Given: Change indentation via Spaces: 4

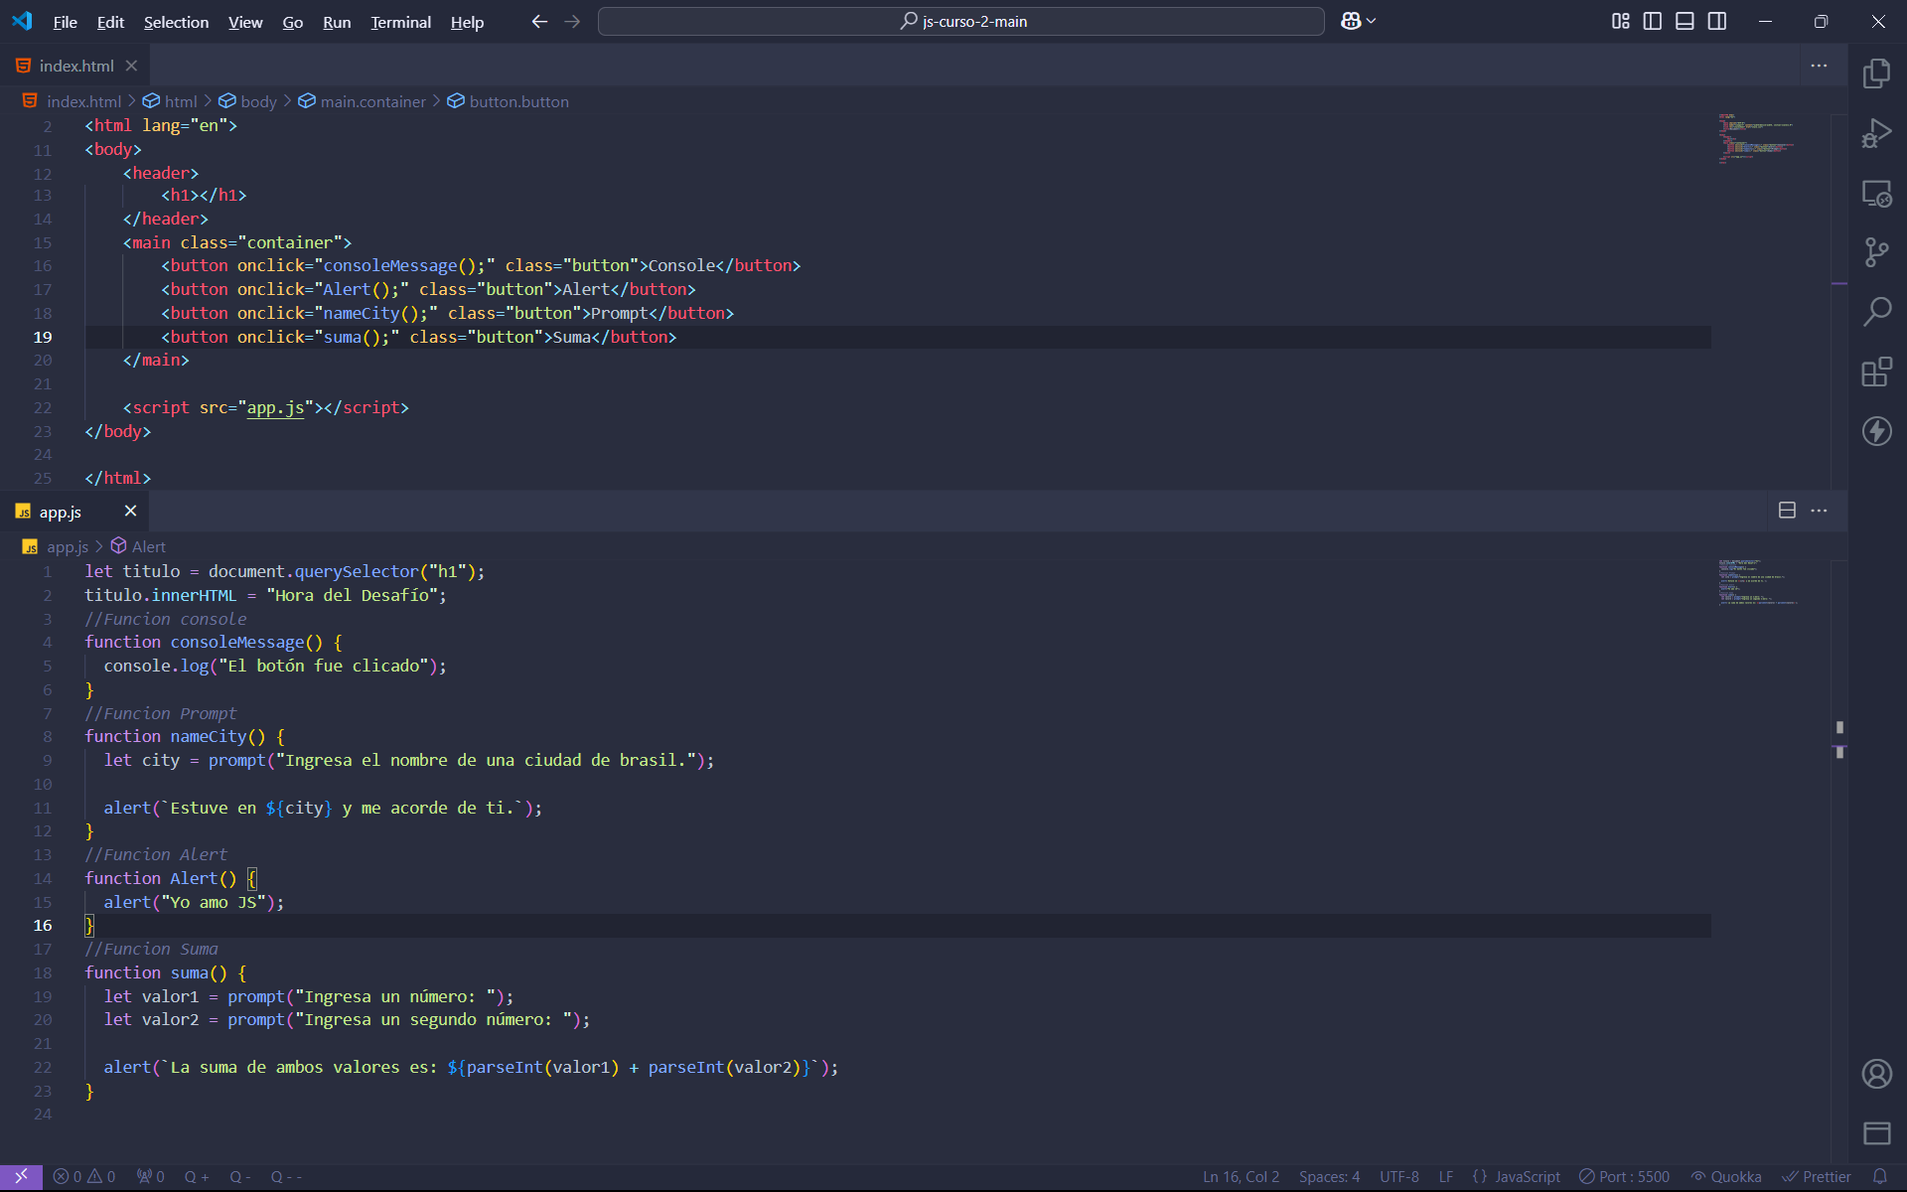Looking at the screenshot, I should [x=1329, y=1177].
